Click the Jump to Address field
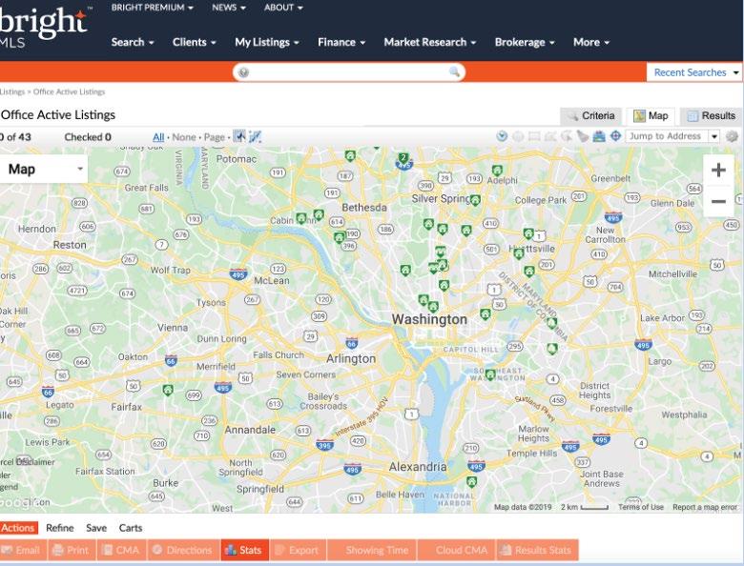The height and width of the screenshot is (566, 744). 667,136
